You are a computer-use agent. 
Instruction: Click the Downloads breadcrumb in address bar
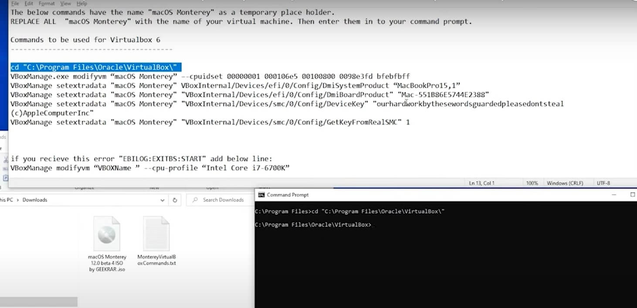point(35,200)
